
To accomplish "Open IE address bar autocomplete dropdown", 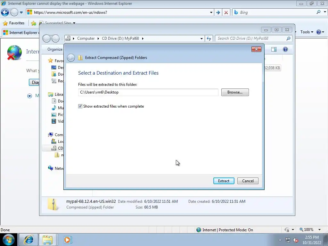I will click(x=211, y=12).
